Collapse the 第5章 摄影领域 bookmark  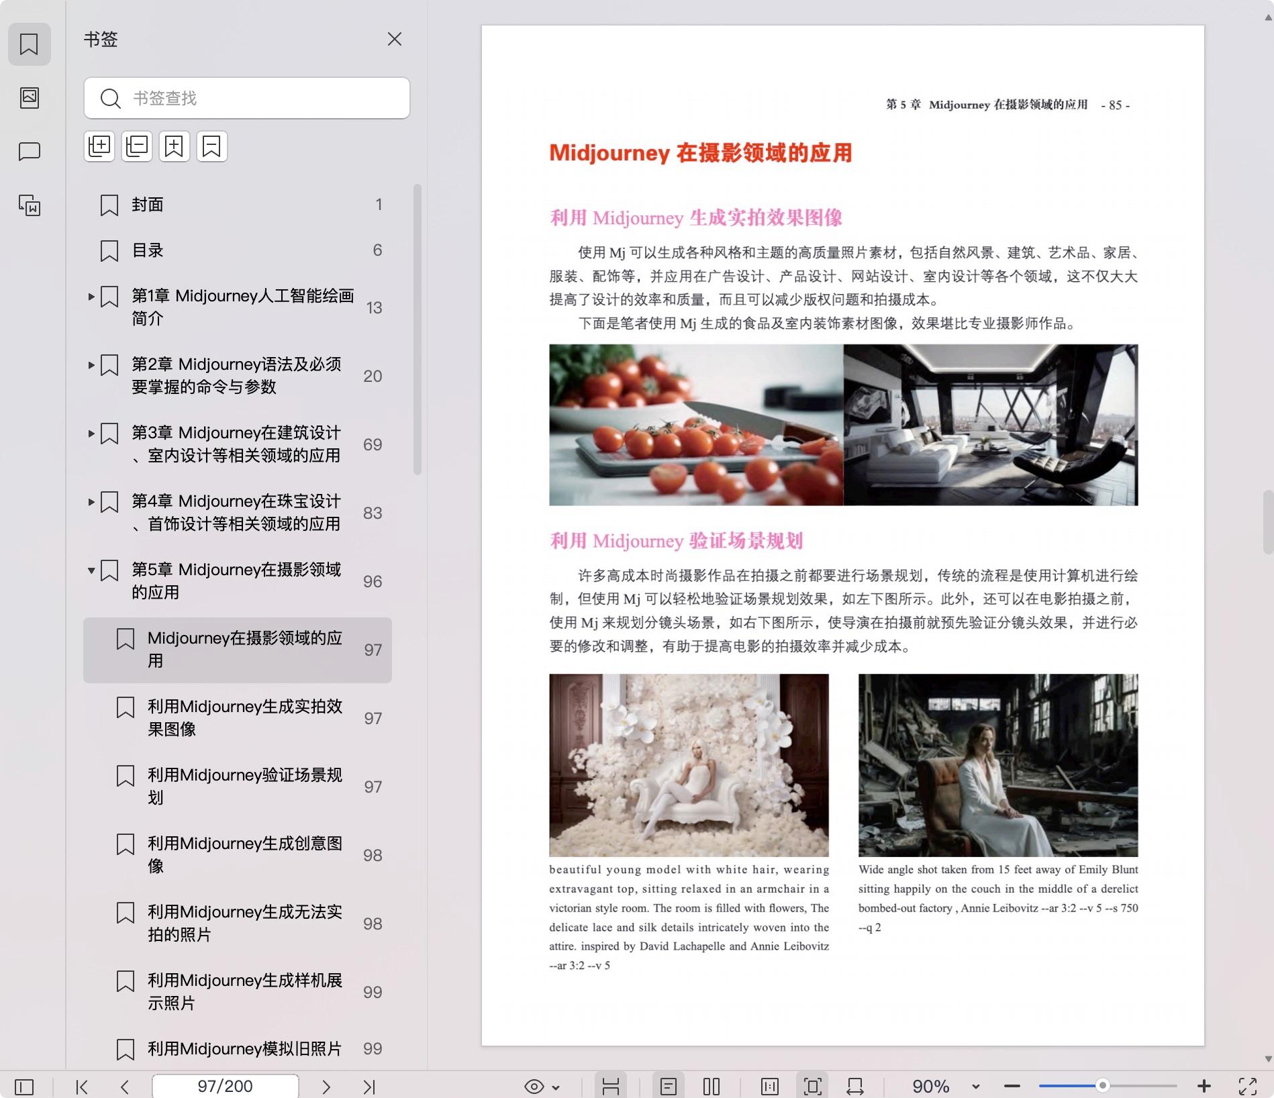(x=91, y=570)
